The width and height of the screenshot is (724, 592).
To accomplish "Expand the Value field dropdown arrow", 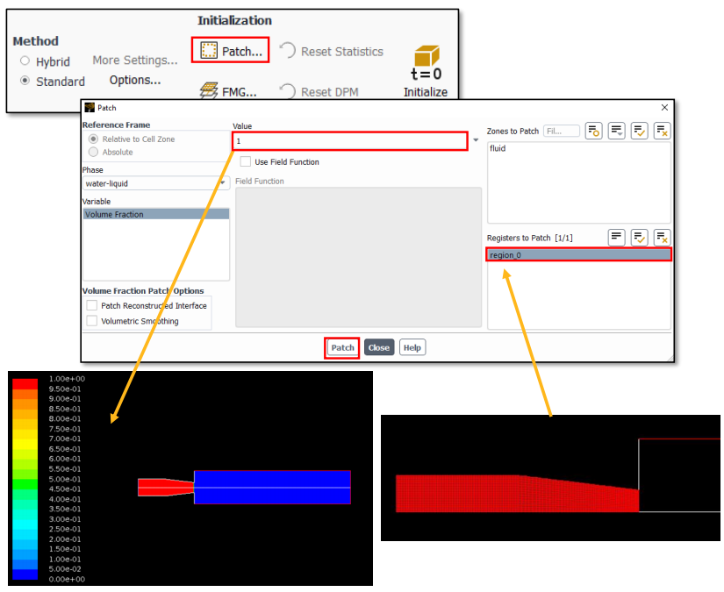I will 476,141.
